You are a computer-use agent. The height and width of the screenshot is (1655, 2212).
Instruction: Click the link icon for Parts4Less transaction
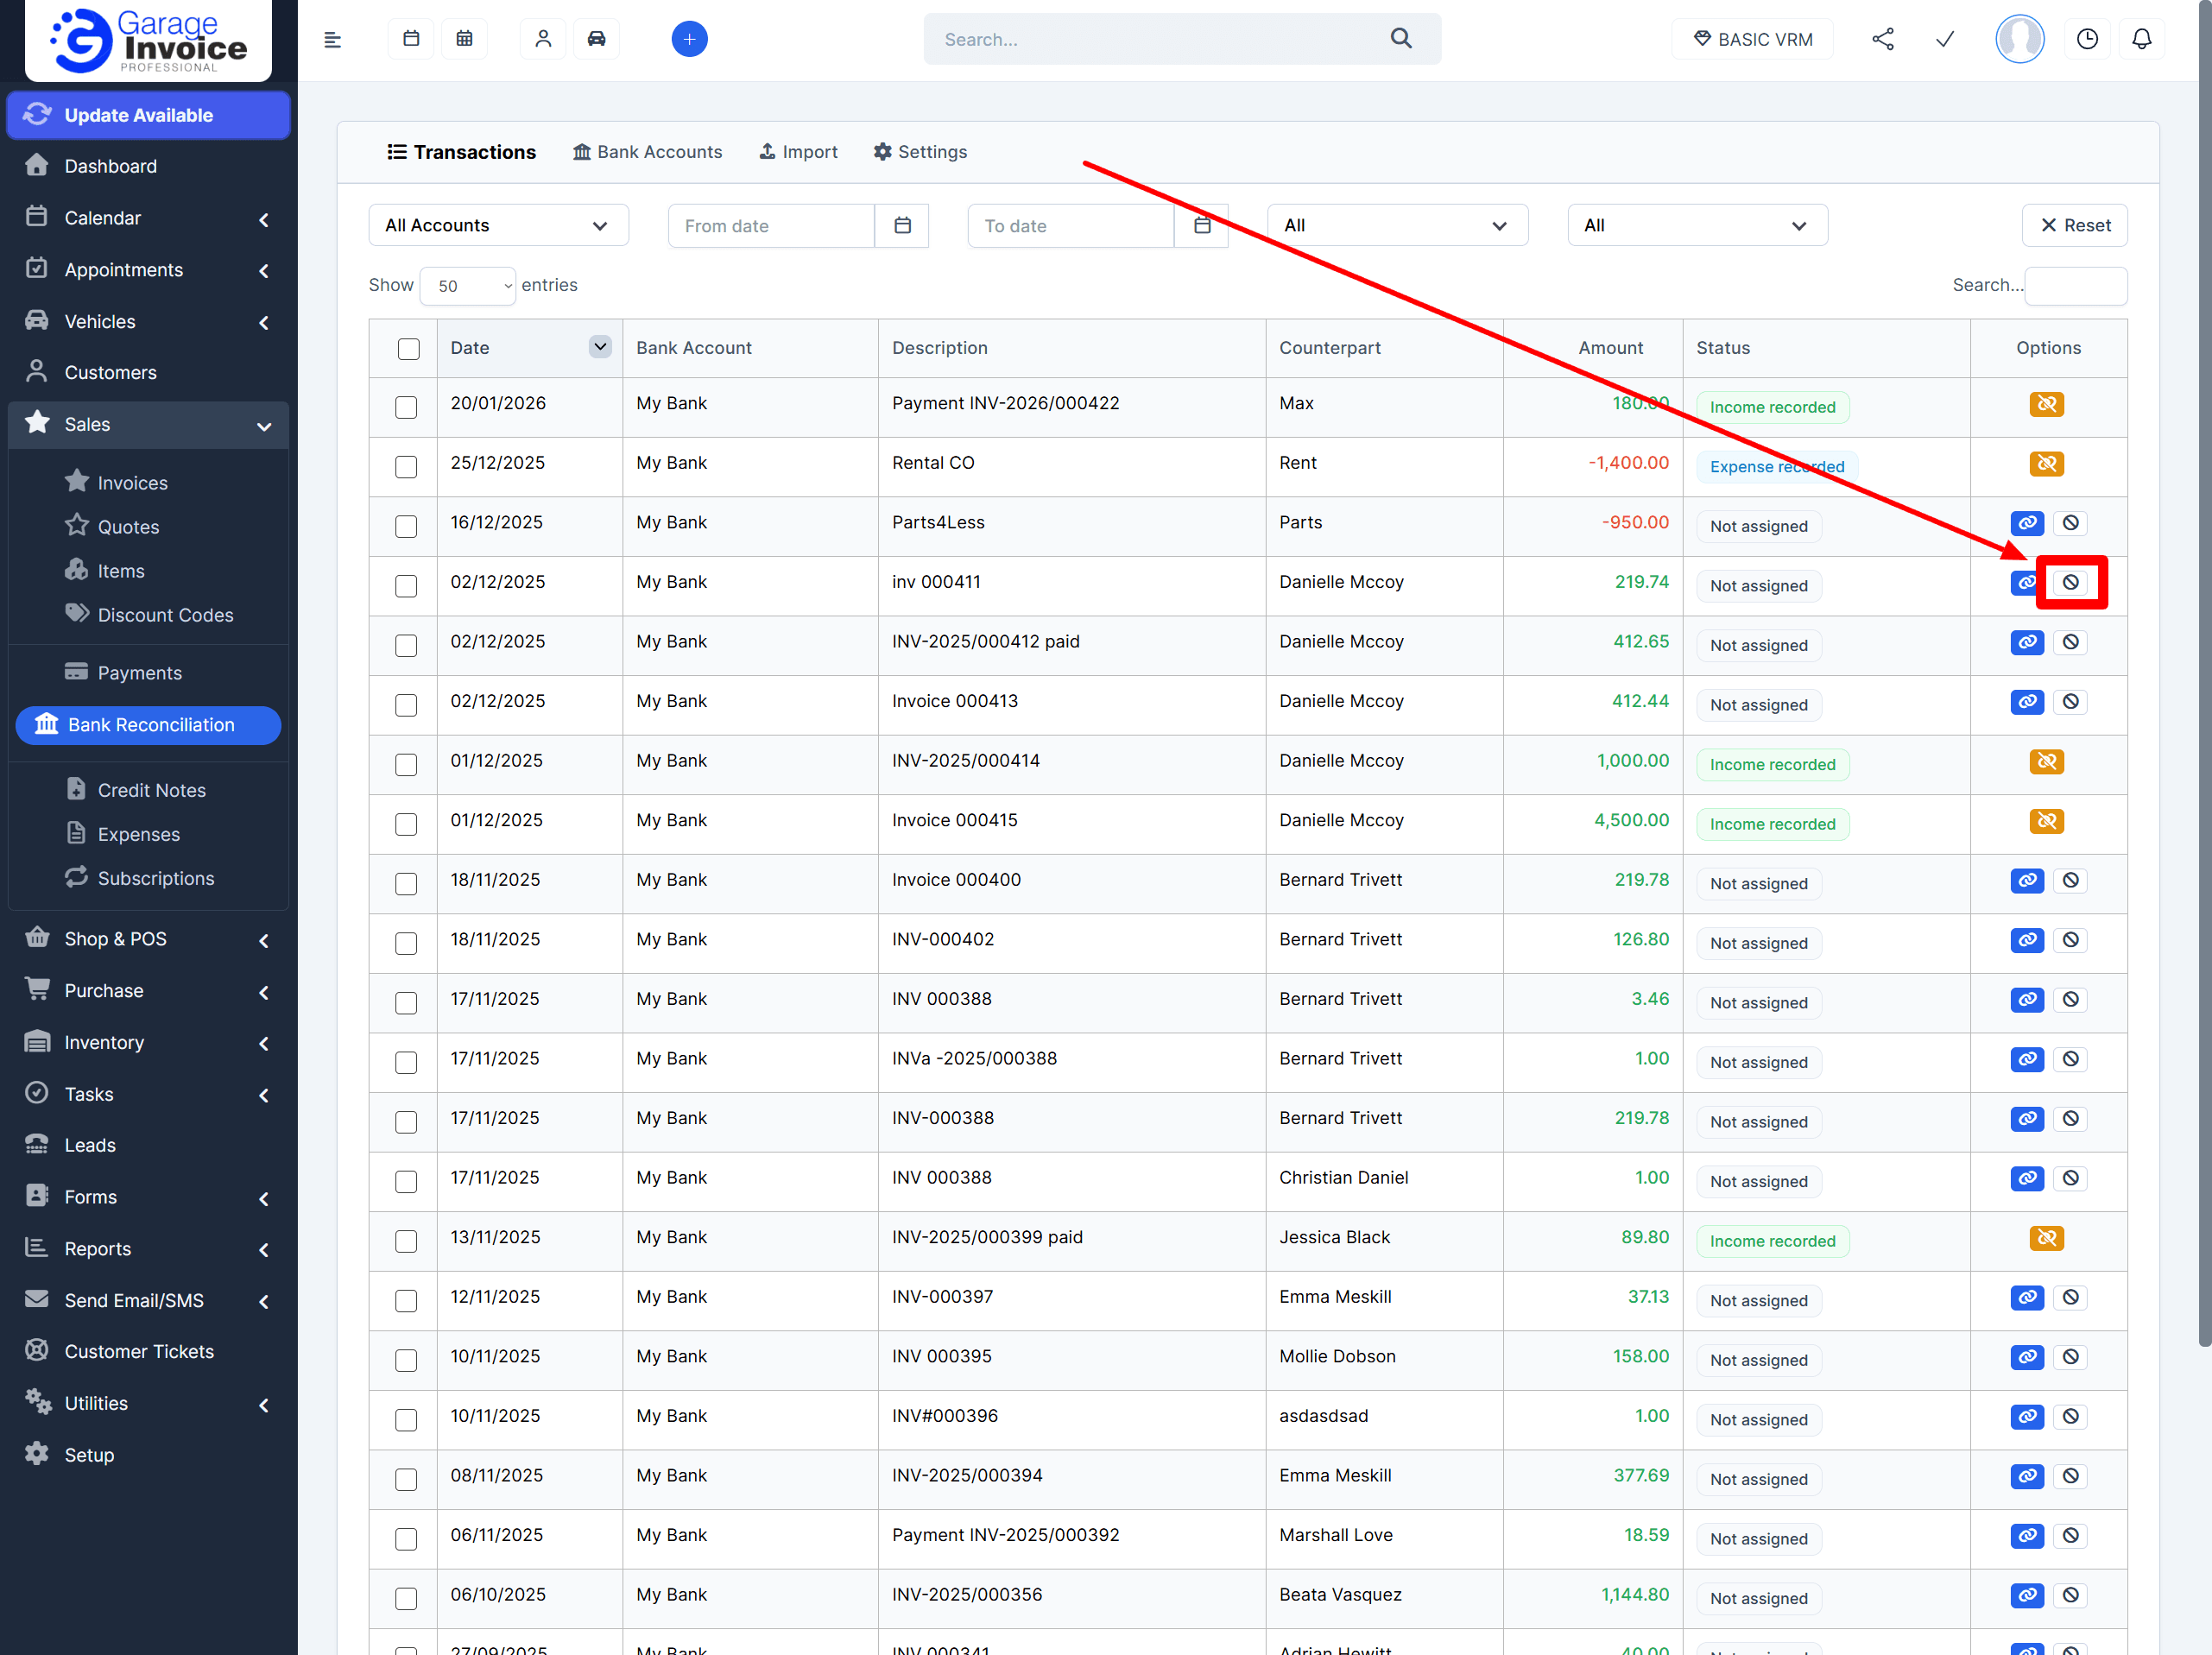tap(2026, 523)
